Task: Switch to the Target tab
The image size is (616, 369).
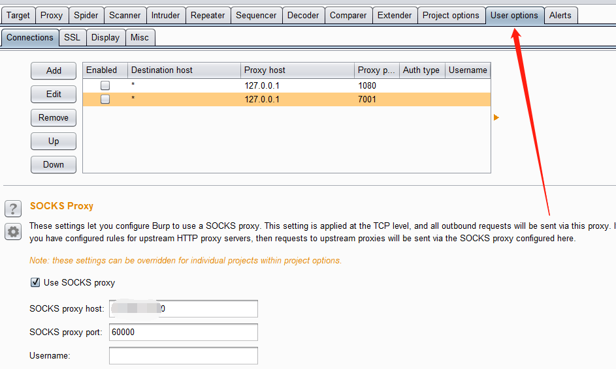Action: pos(18,15)
